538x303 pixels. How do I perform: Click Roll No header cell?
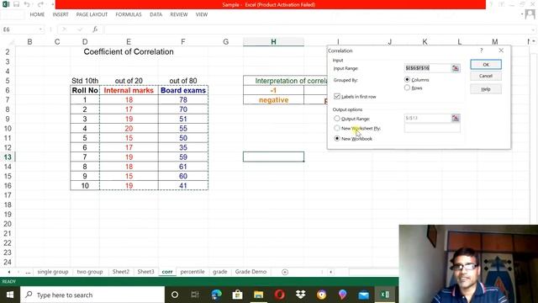point(85,90)
